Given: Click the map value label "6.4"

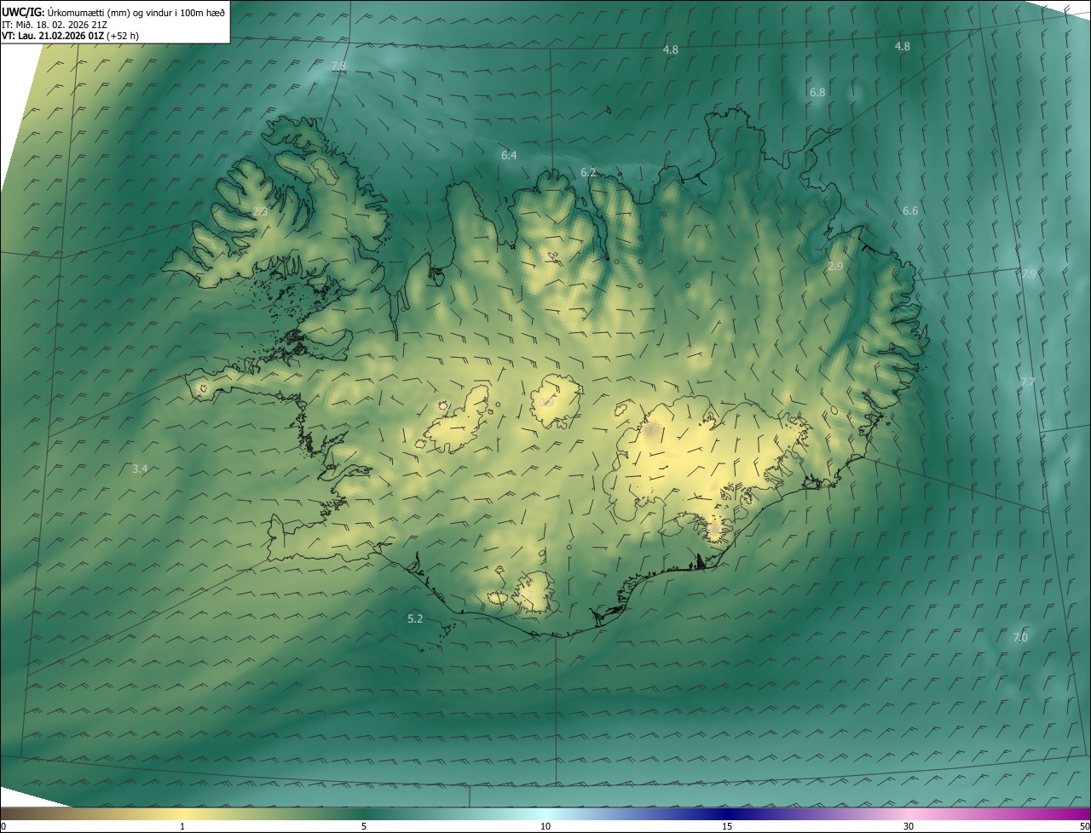Looking at the screenshot, I should (509, 155).
